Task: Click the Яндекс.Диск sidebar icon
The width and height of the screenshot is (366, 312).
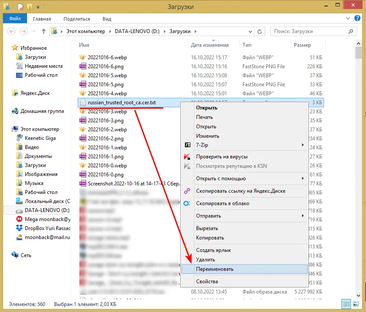Action: pos(15,93)
